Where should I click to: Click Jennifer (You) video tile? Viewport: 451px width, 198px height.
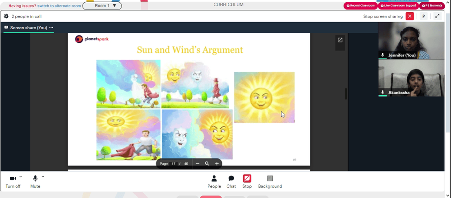click(411, 41)
